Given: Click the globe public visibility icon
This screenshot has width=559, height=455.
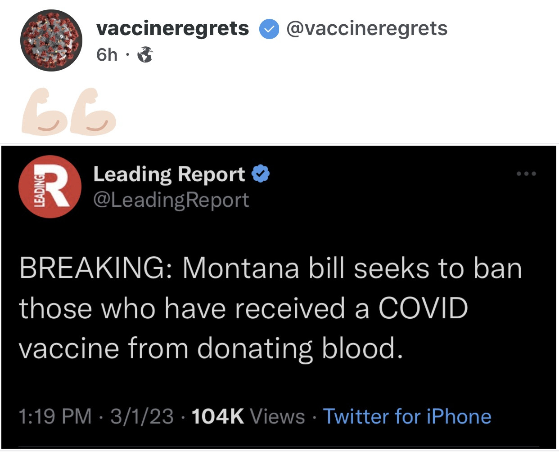Looking at the screenshot, I should (x=145, y=55).
